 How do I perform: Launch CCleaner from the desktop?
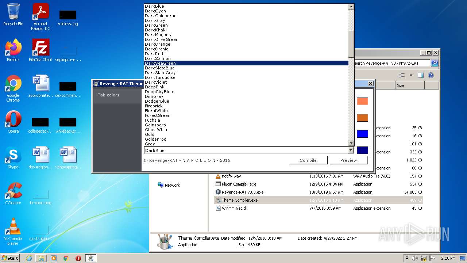[13, 194]
